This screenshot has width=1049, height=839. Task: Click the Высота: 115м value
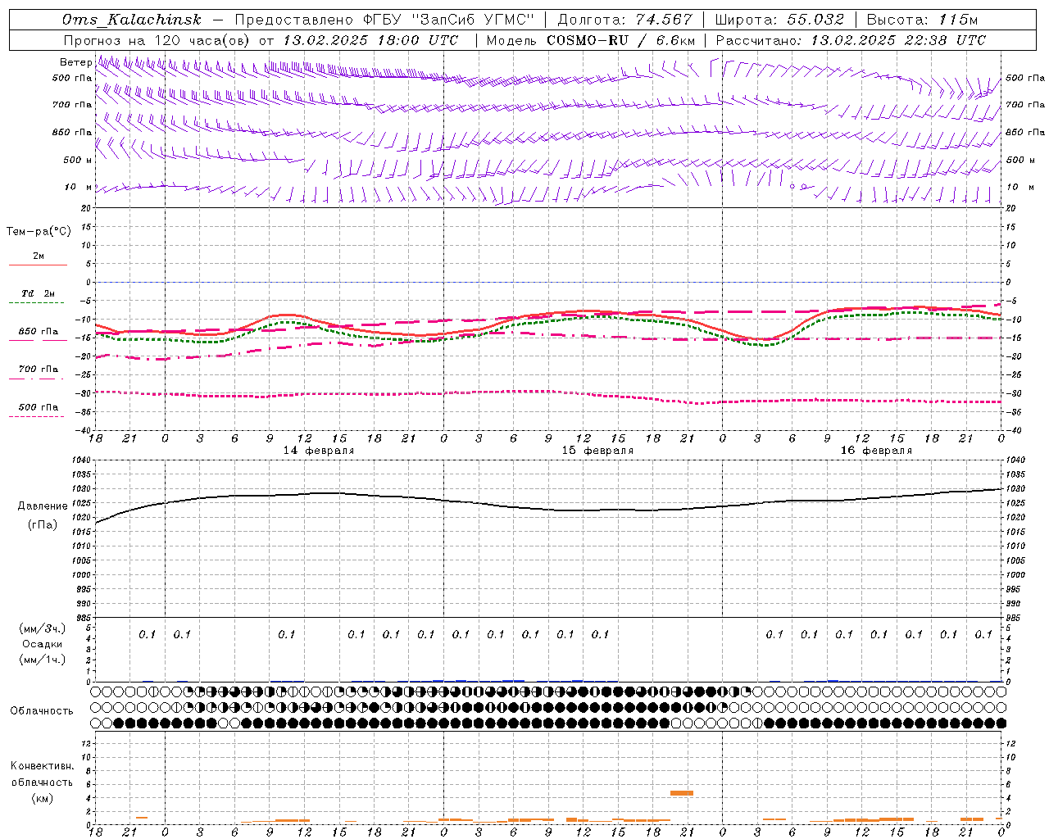(922, 20)
